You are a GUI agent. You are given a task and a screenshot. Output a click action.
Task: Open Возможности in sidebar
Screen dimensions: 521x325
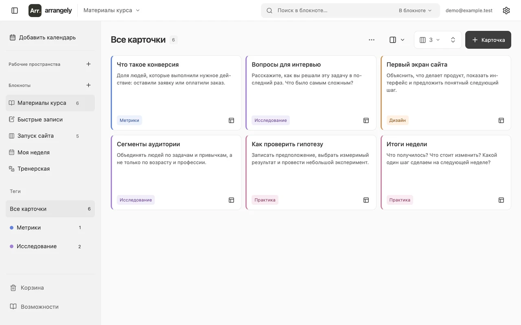50,307
